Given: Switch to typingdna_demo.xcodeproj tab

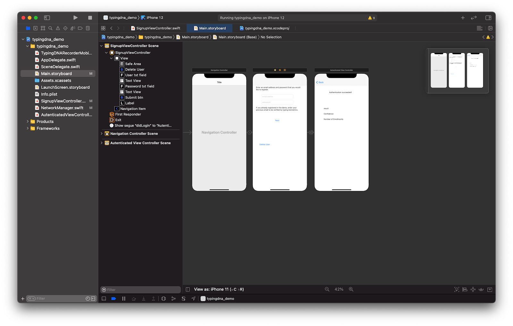Looking at the screenshot, I should click(x=267, y=28).
